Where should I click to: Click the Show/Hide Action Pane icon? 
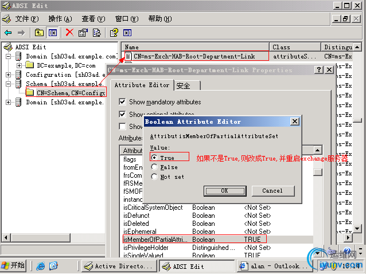click(127, 33)
